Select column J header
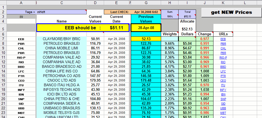The image size is (262, 118). pyautogui.click(x=204, y=3)
